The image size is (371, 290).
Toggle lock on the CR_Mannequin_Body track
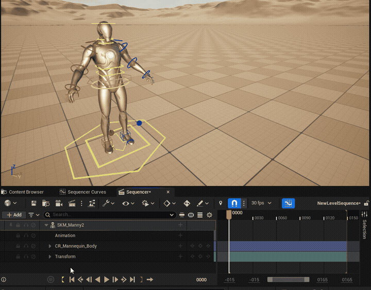18,246
